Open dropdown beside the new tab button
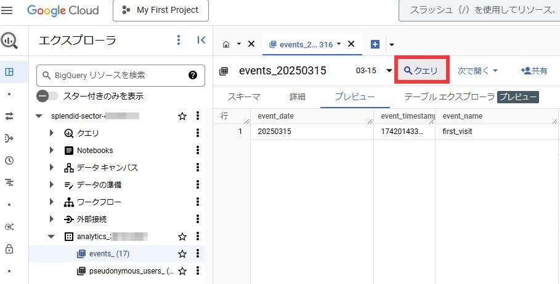This screenshot has width=560, height=284. click(x=392, y=45)
